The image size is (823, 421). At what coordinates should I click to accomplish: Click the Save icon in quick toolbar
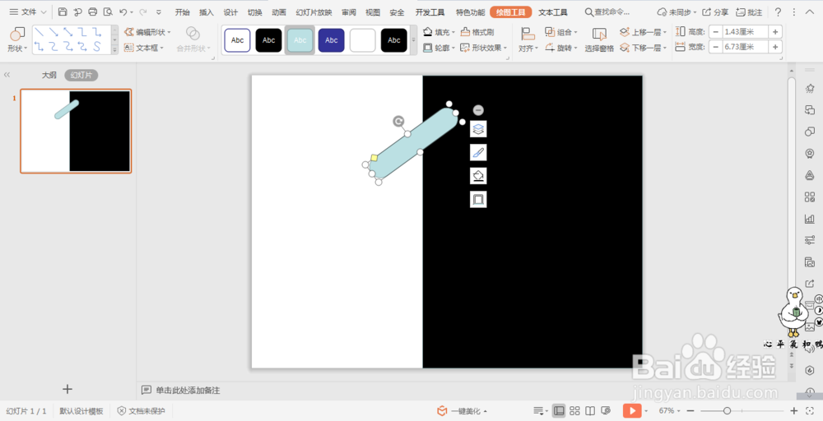(x=63, y=12)
